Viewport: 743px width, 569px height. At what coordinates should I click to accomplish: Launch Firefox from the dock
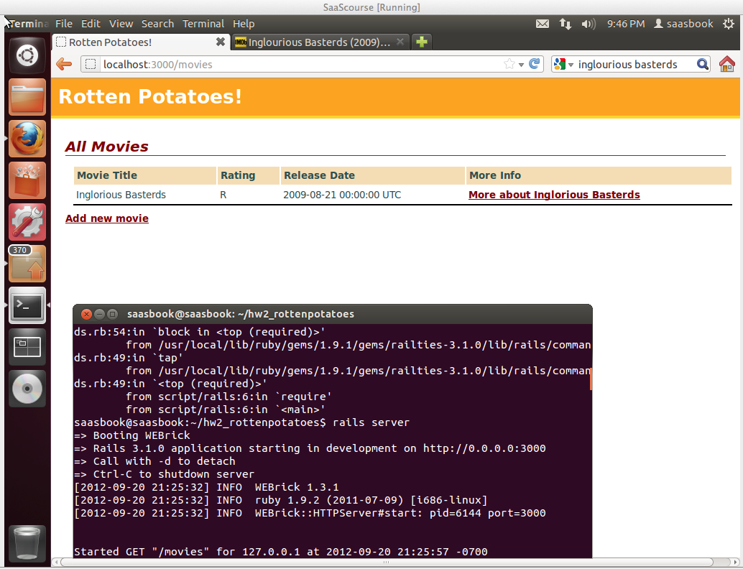(x=27, y=138)
